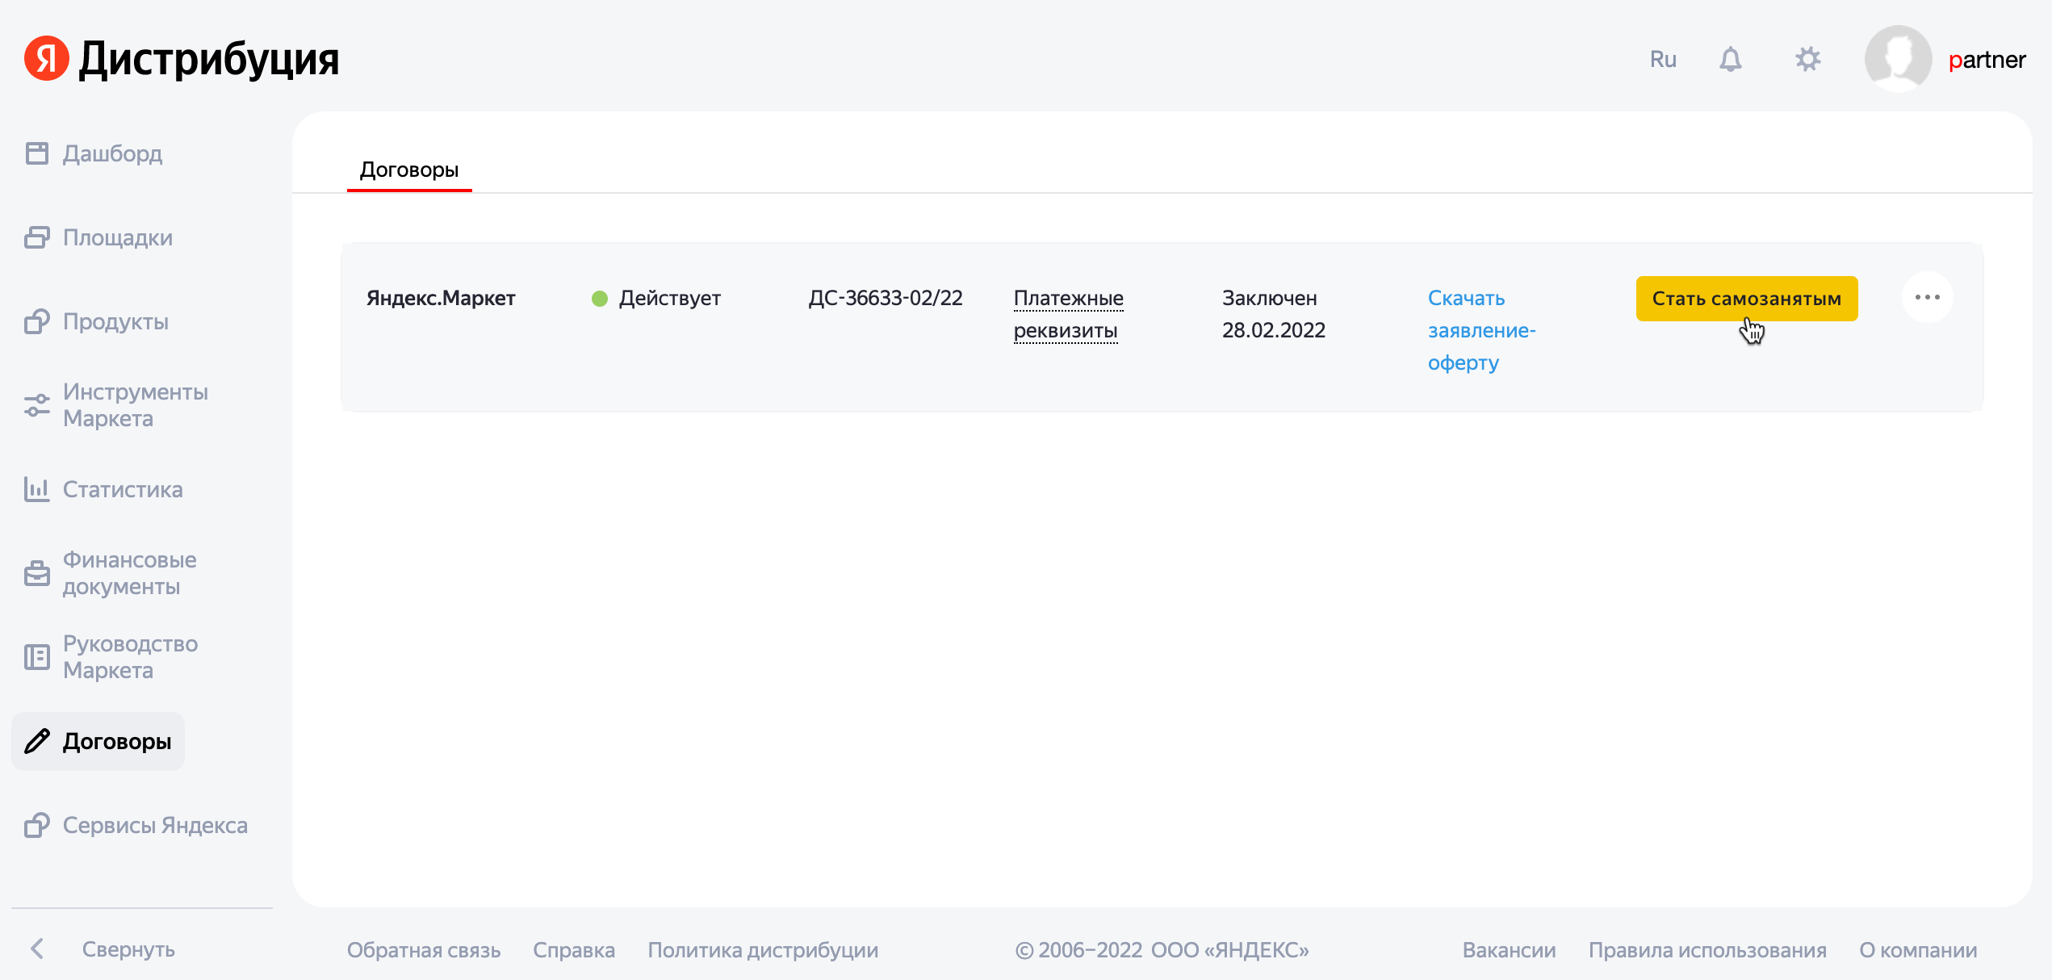The height and width of the screenshot is (980, 2052).
Task: Click the partner avatar picture
Action: [x=1897, y=59]
